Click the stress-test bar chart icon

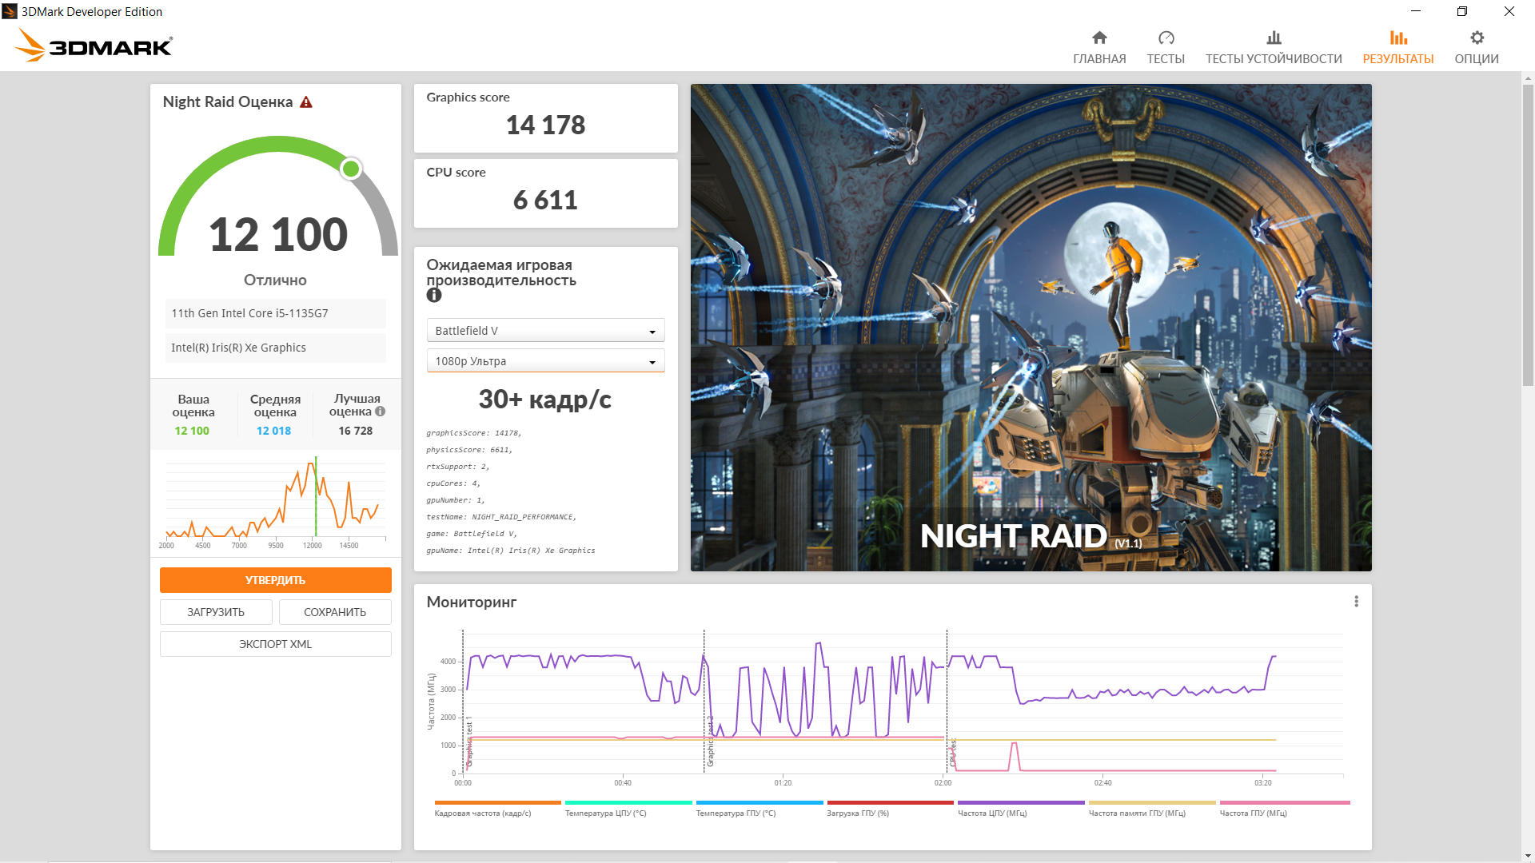pos(1274,38)
